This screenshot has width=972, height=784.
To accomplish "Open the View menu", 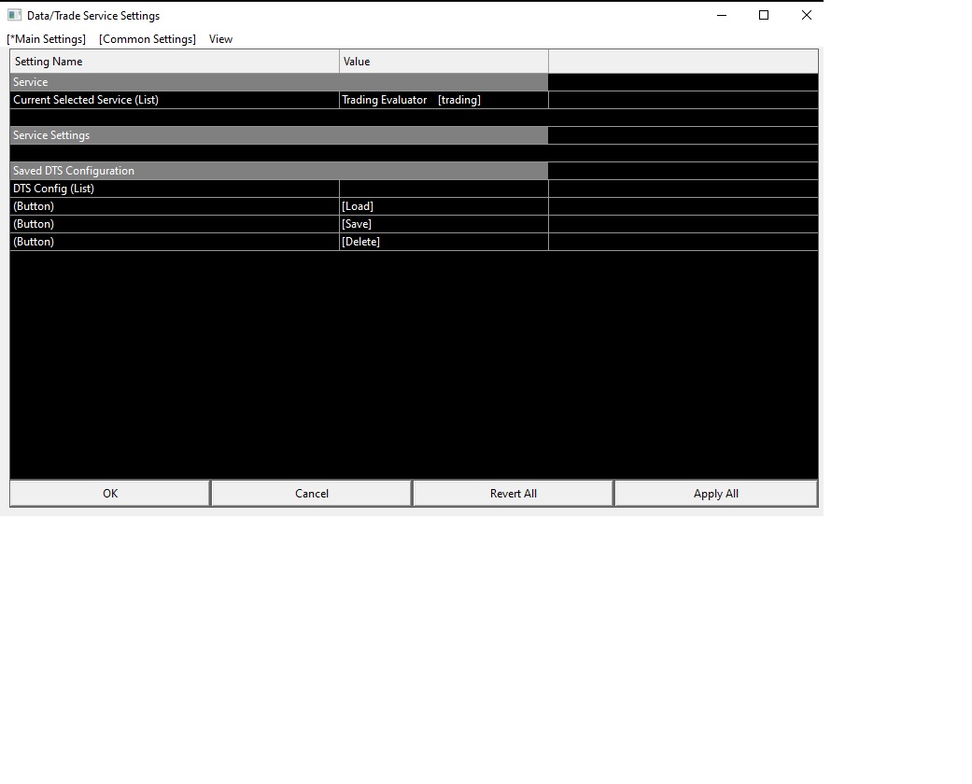I will tap(220, 39).
